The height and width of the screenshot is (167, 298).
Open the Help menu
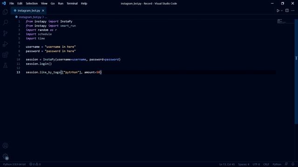coord(84,3)
